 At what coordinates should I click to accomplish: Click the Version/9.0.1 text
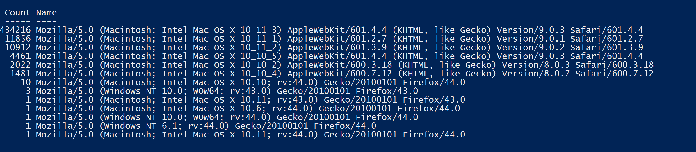click(531, 39)
